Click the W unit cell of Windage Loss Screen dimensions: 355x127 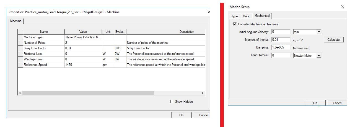point(108,59)
